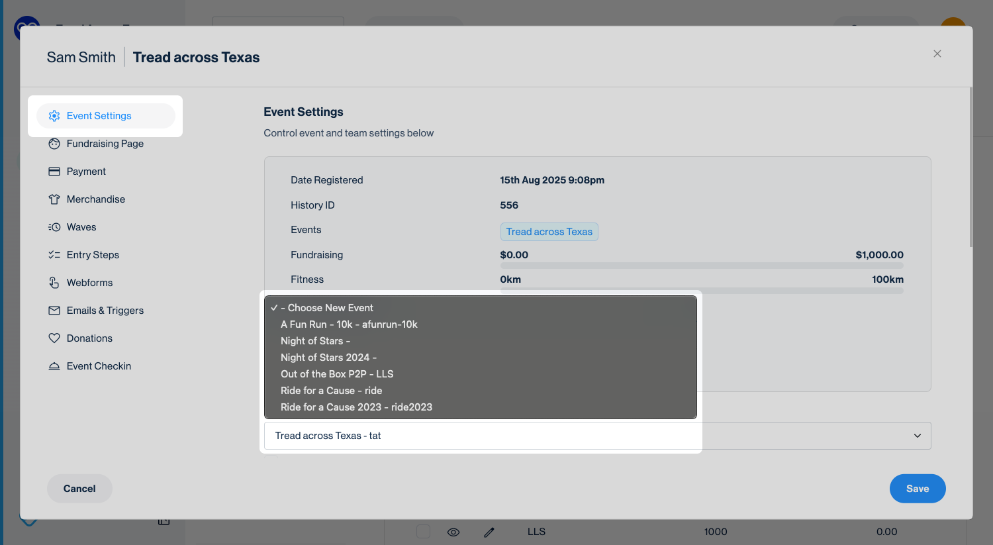Toggle the eye icon in LLS row
The height and width of the screenshot is (545, 993).
pyautogui.click(x=453, y=532)
